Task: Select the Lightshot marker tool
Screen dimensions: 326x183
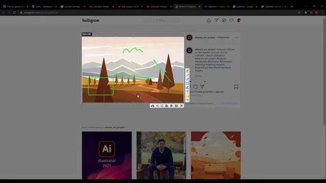Action: (187, 87)
